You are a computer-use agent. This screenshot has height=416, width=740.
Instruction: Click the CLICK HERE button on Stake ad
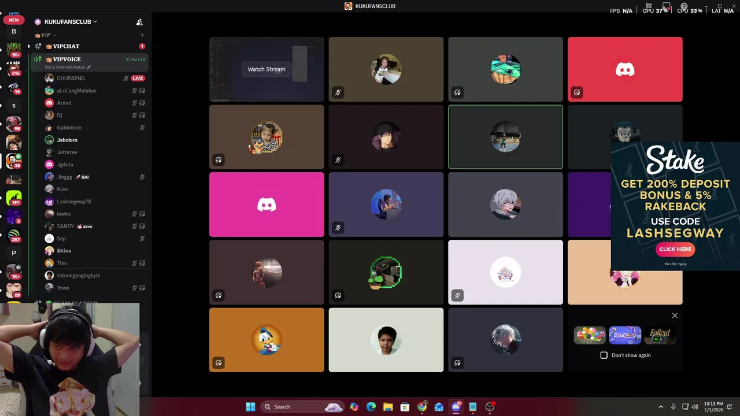[675, 249]
